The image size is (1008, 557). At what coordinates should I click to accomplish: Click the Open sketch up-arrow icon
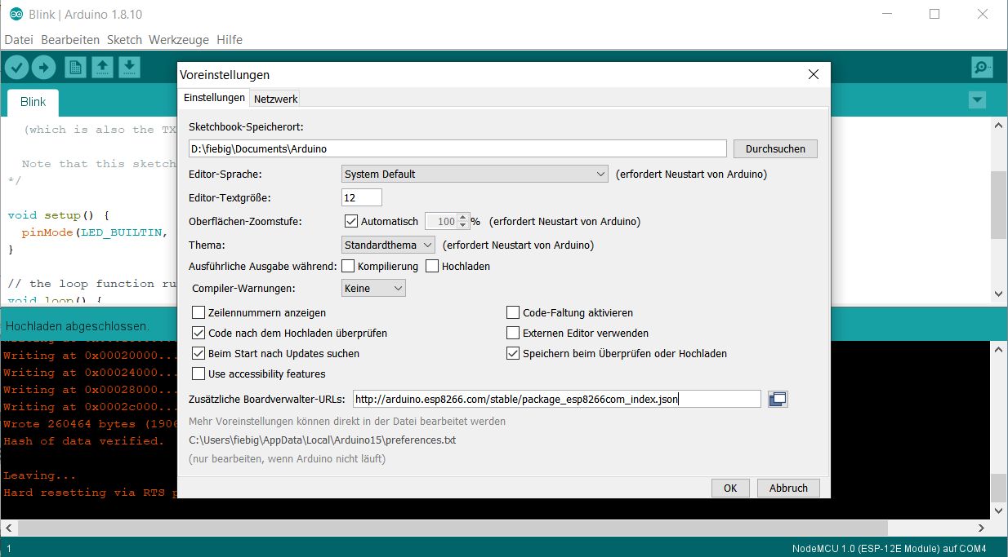click(102, 67)
